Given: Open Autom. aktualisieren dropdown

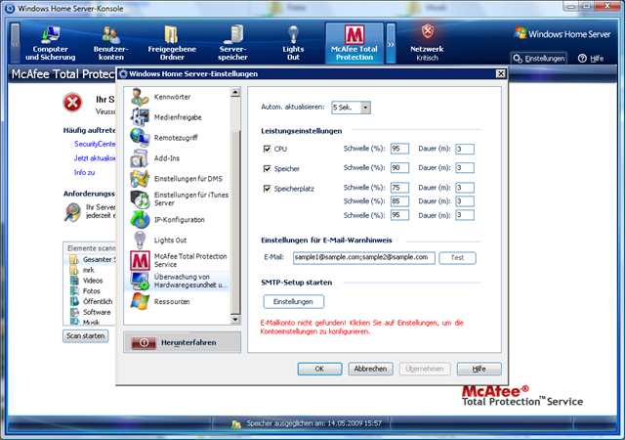Looking at the screenshot, I should point(365,108).
